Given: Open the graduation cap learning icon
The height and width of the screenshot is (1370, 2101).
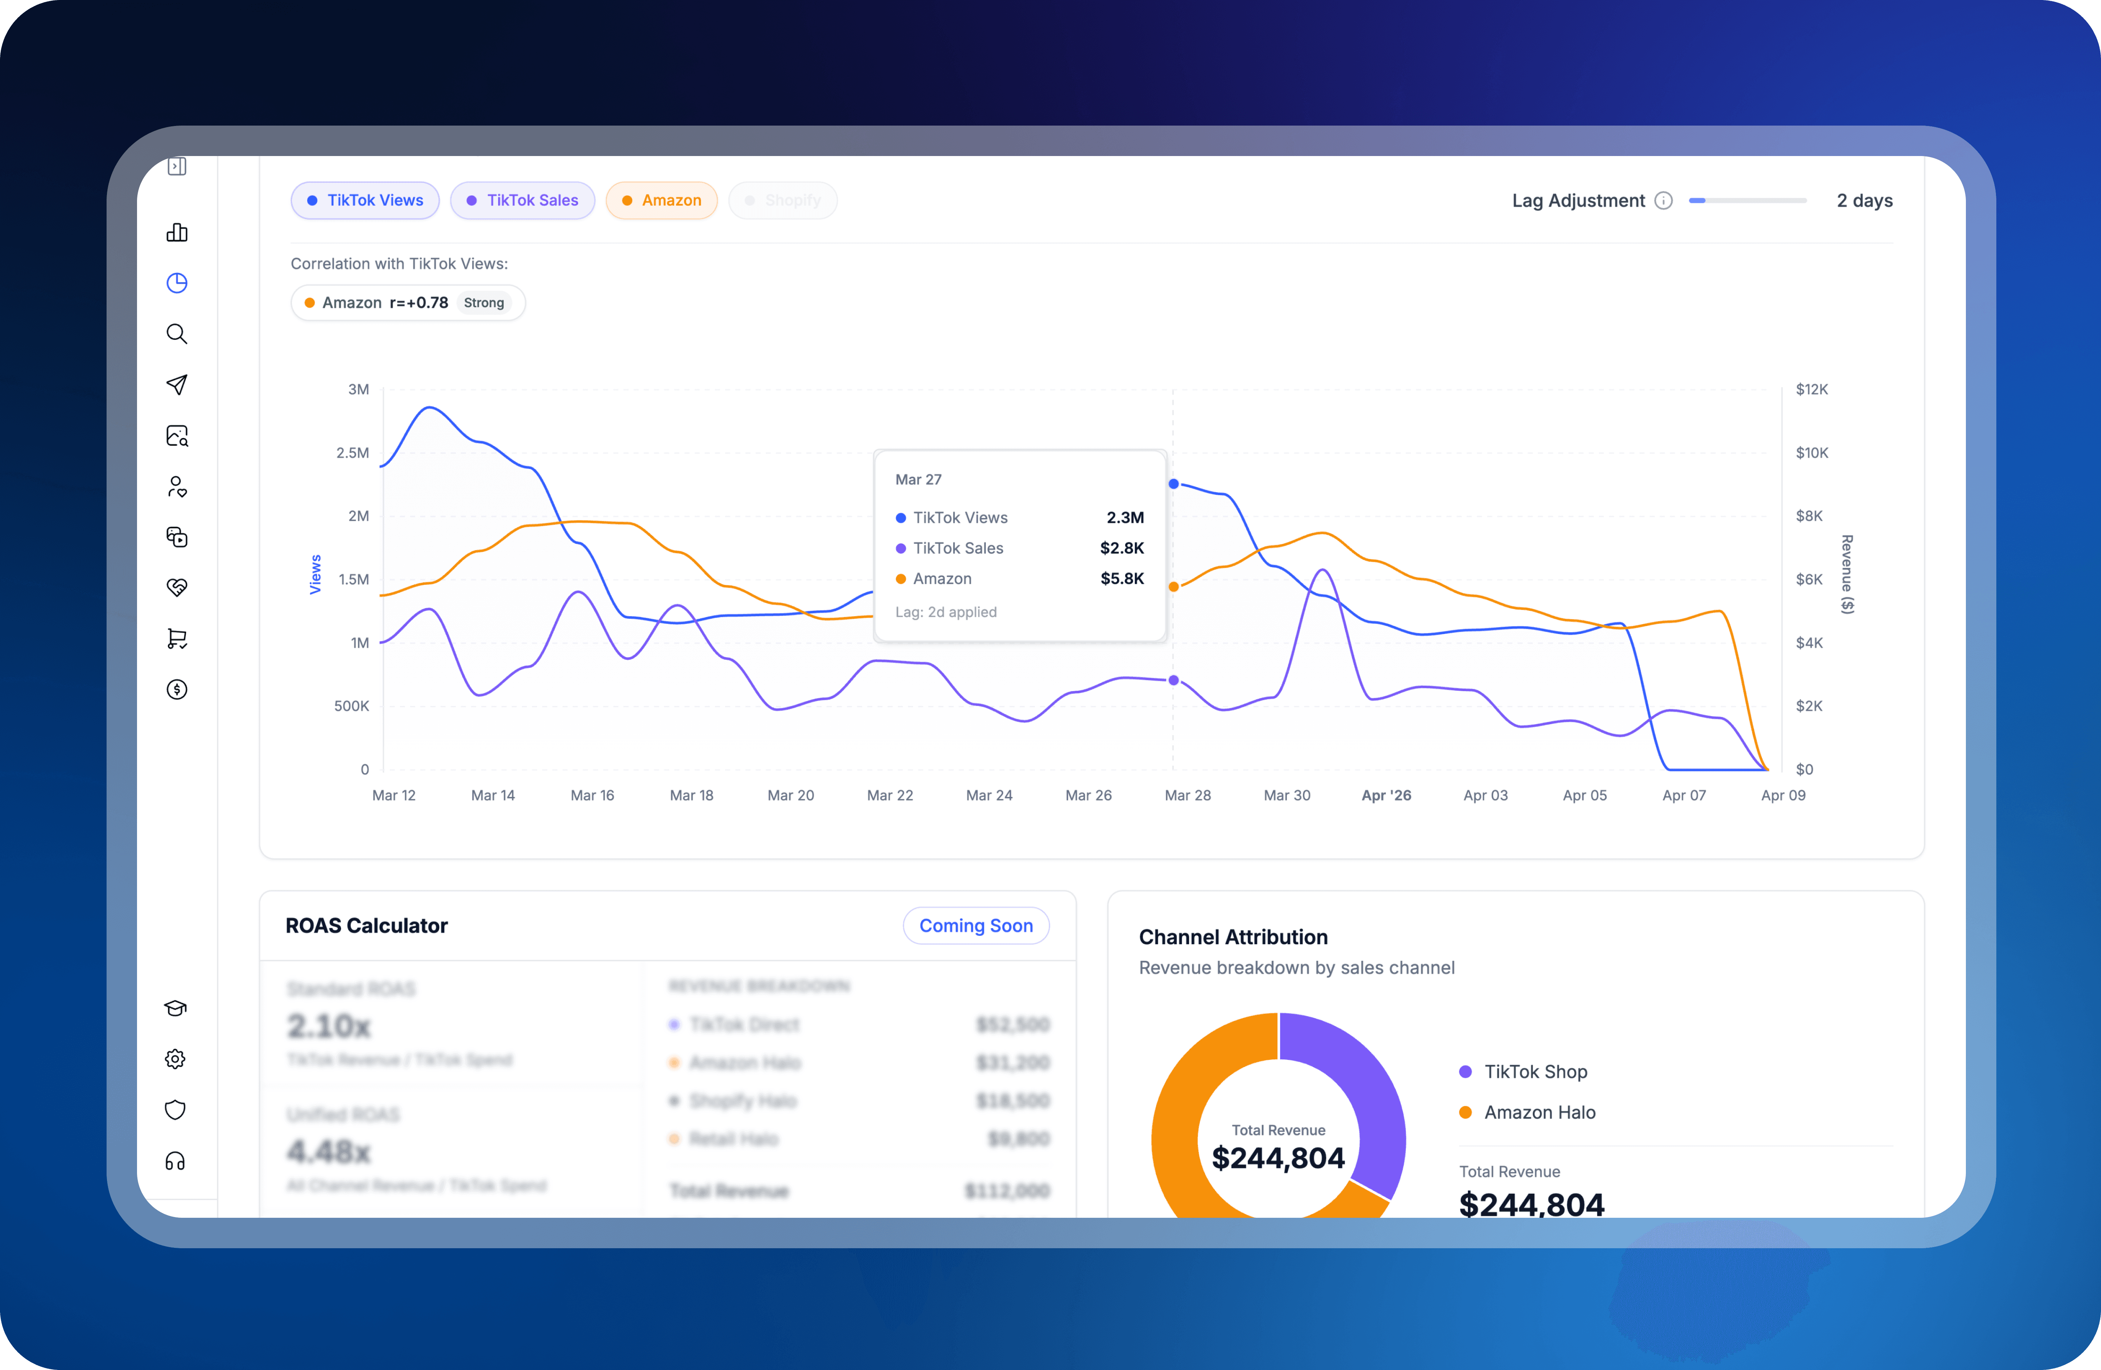Looking at the screenshot, I should (x=176, y=1008).
